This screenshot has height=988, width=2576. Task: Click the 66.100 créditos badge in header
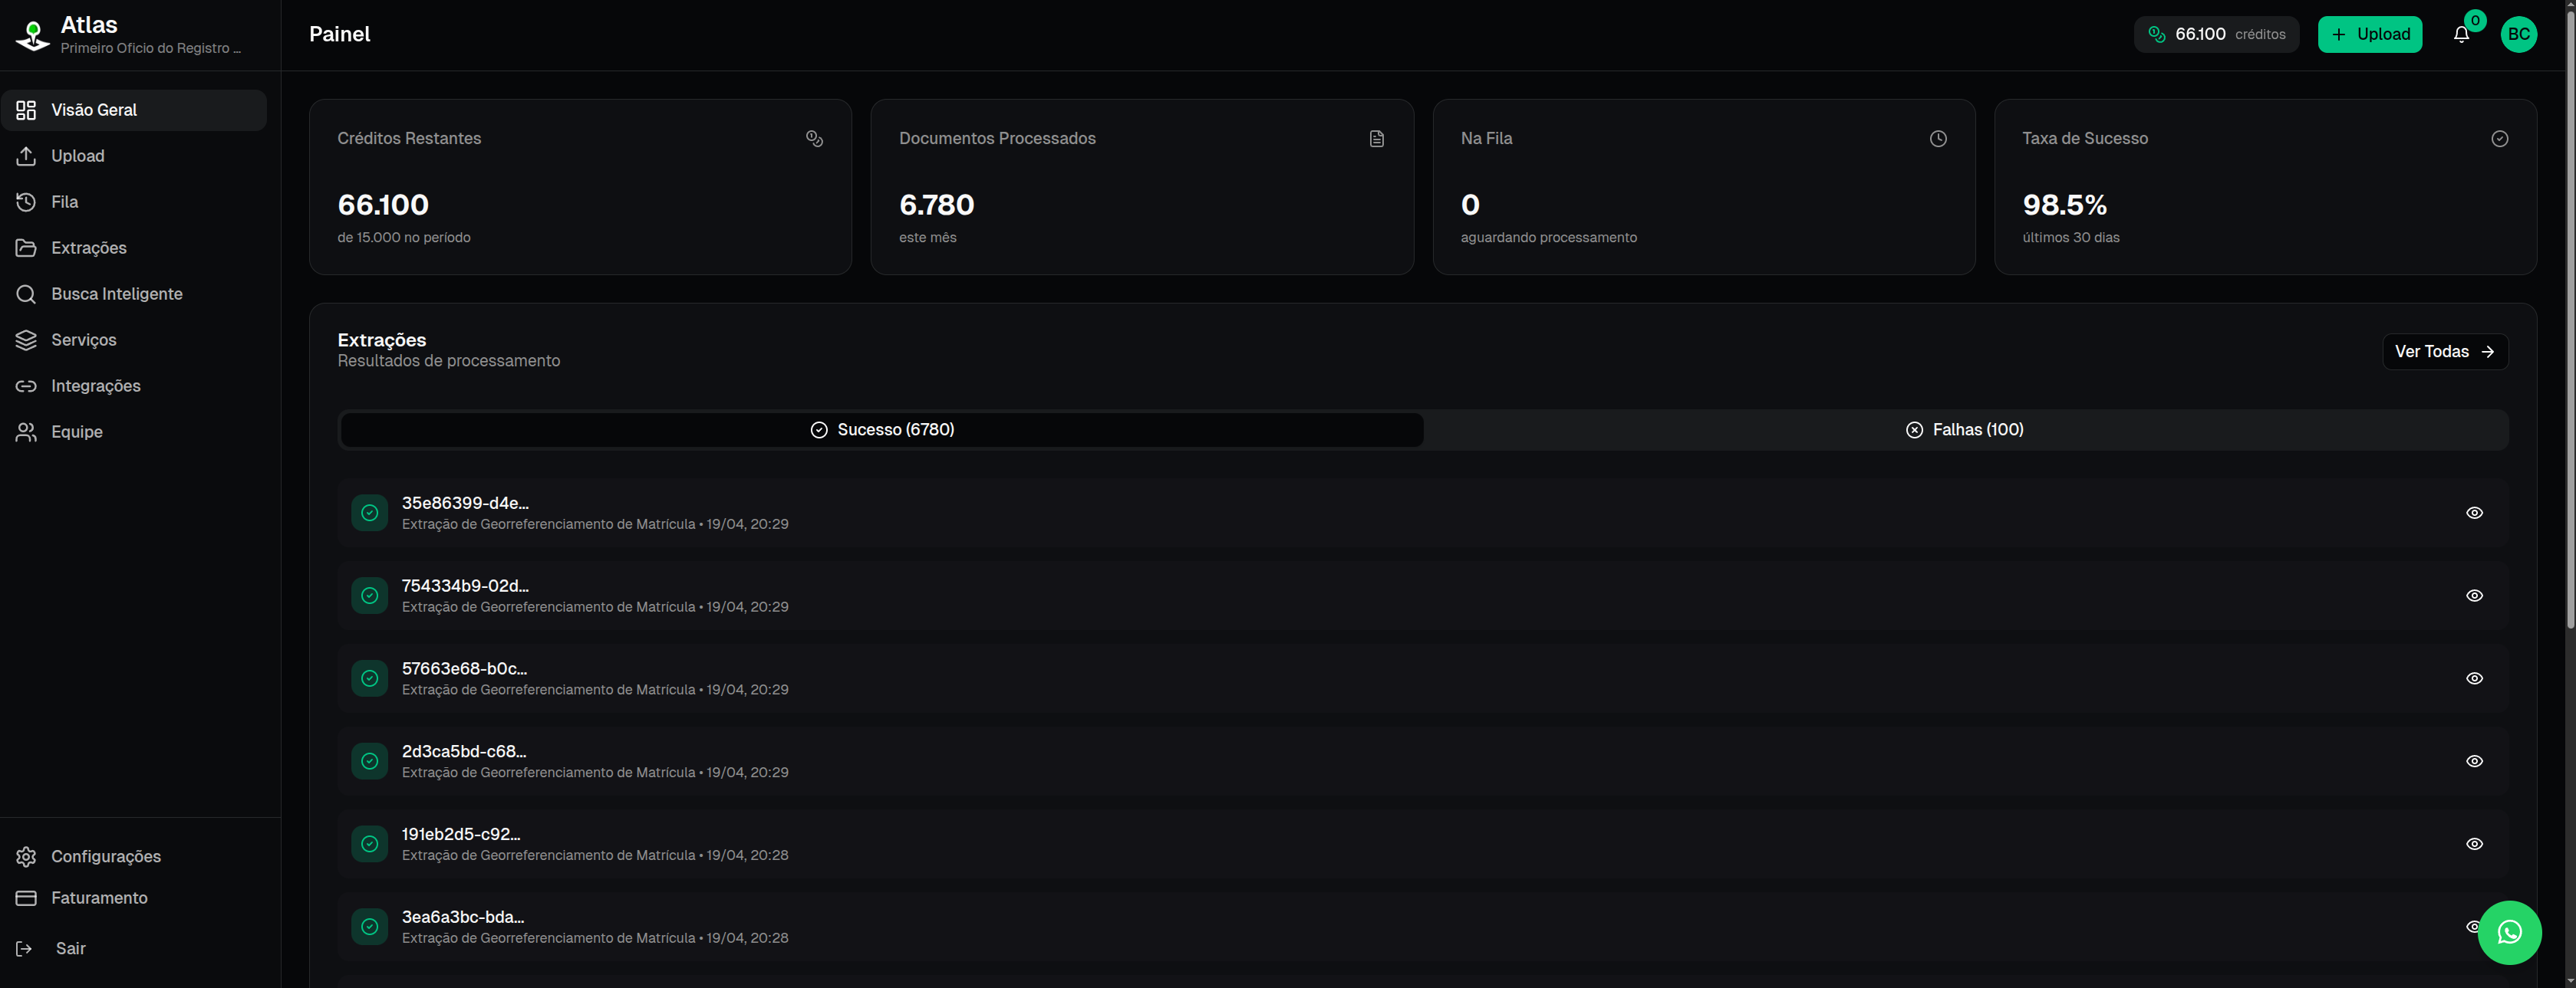2216,34
